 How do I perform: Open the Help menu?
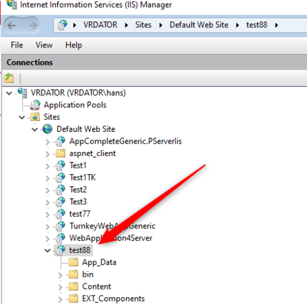(74, 45)
